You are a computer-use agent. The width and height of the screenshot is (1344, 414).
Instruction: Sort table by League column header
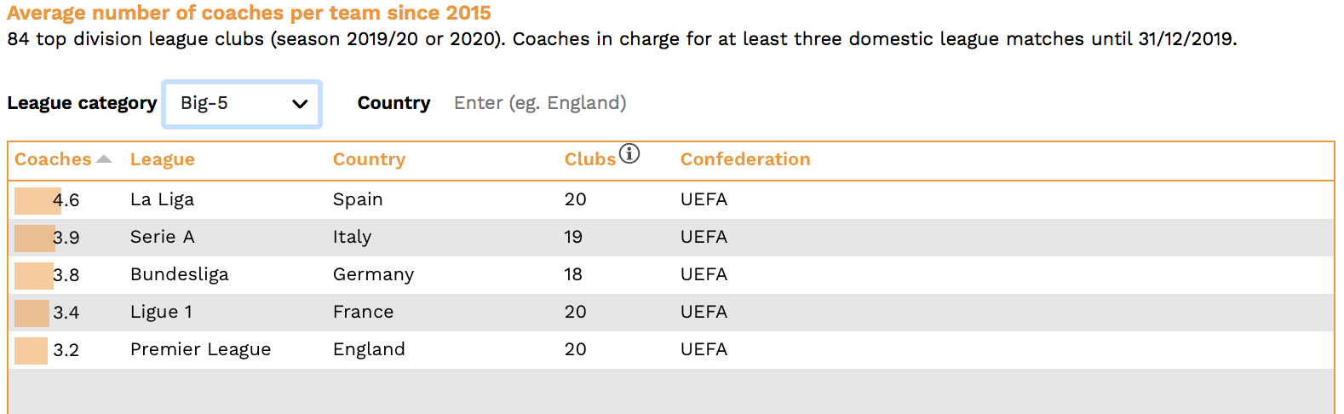tap(163, 159)
